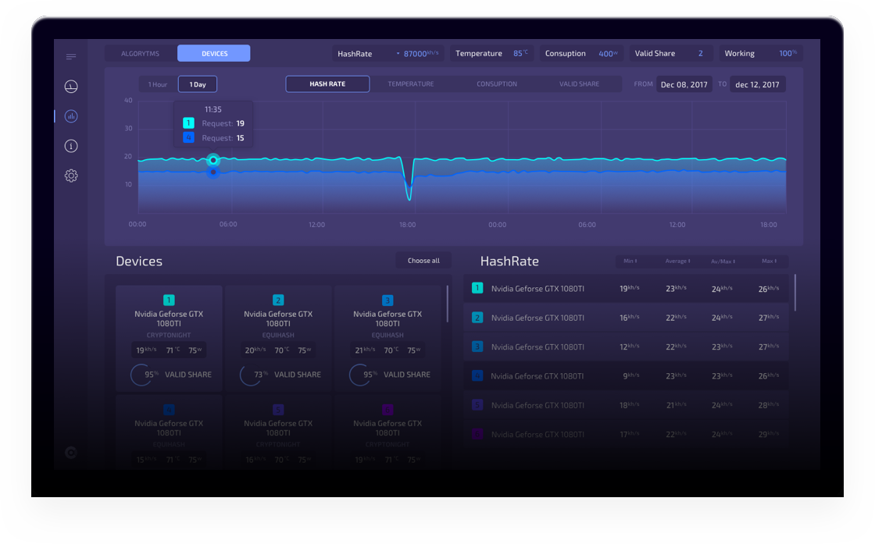The width and height of the screenshot is (875, 544).
Task: Switch to the Devices tab
Action: point(214,54)
